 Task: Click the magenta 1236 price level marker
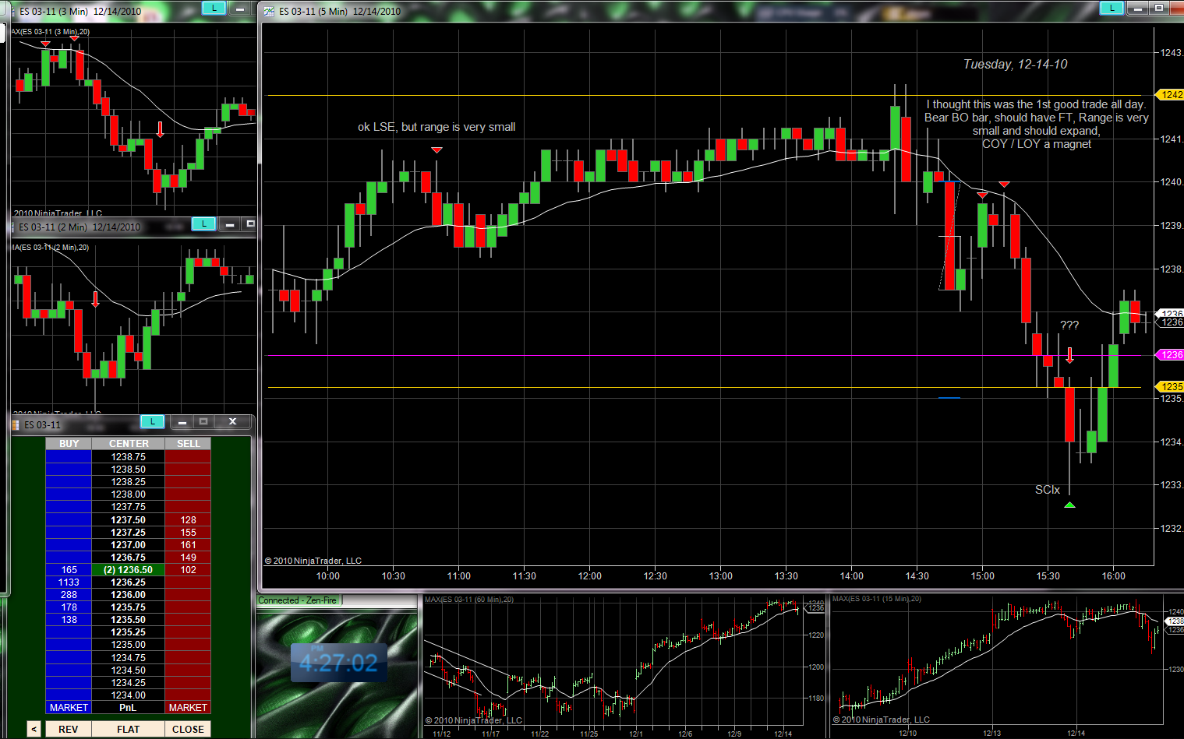[x=1171, y=355]
